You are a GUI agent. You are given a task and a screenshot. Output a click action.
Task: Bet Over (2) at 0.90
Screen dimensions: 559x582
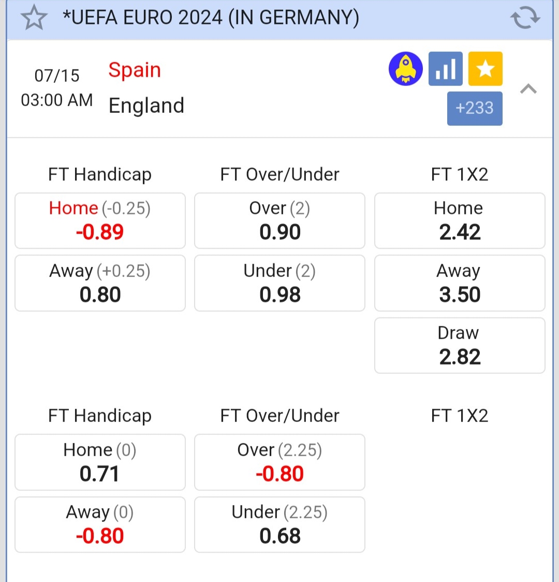279,221
